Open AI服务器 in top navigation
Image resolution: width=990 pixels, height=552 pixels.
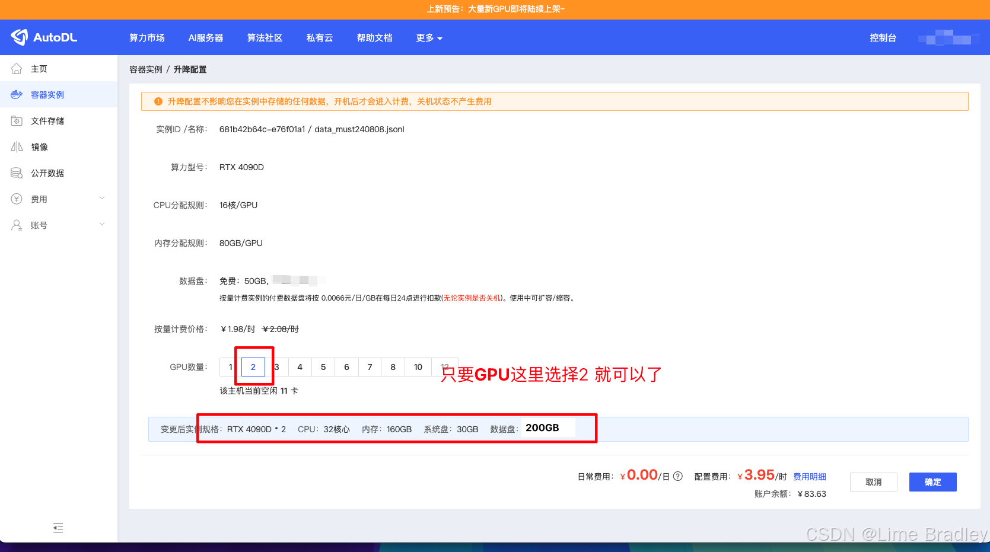point(206,38)
